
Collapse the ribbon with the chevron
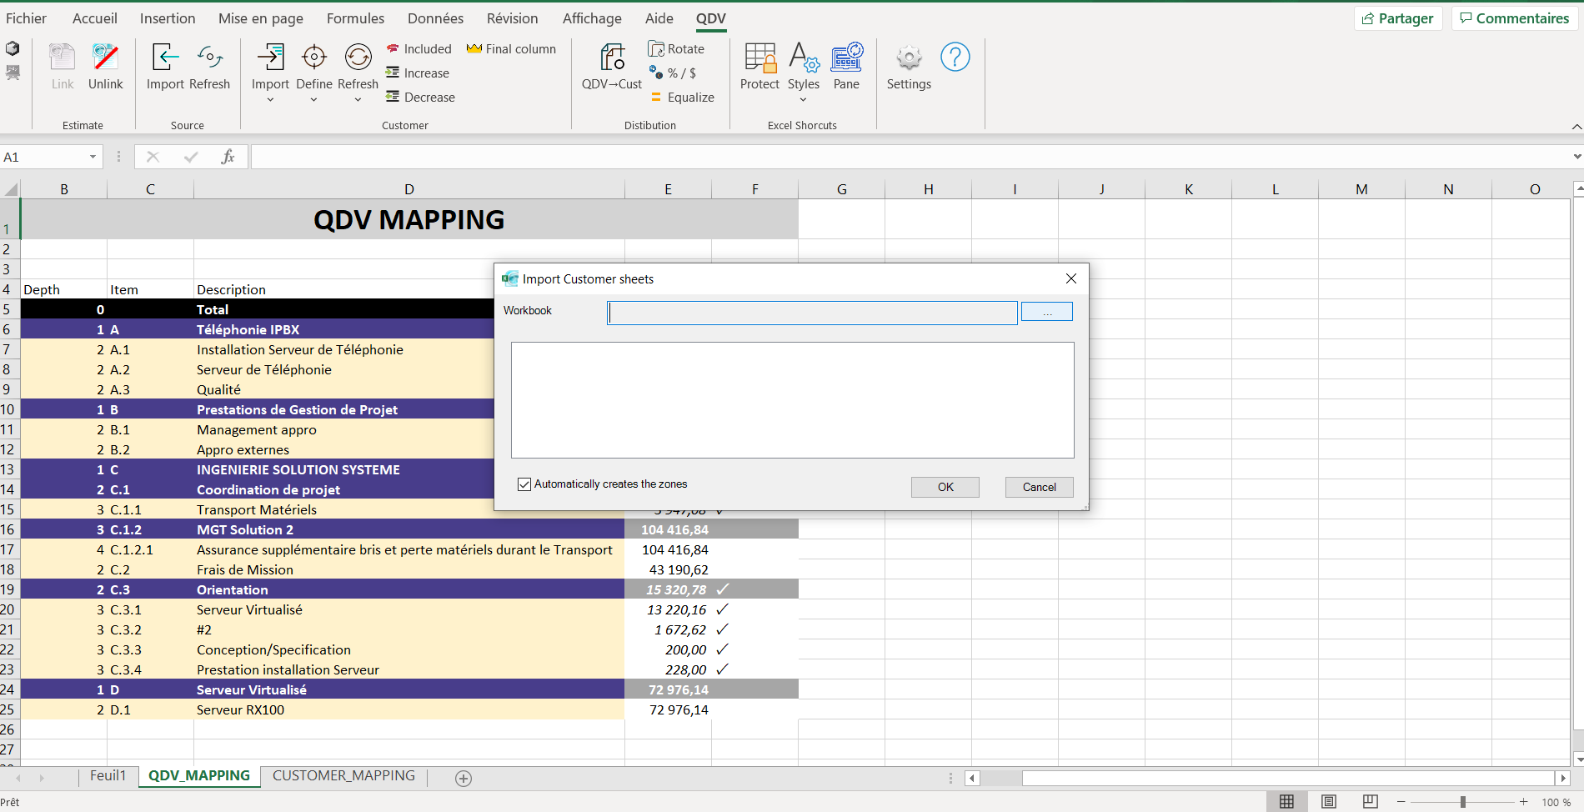pyautogui.click(x=1576, y=127)
